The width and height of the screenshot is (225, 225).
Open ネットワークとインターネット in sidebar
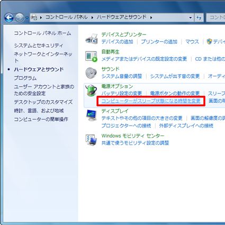(x=43, y=57)
